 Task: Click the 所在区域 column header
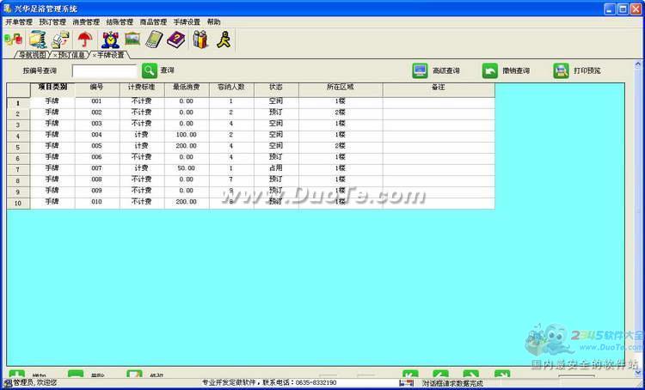click(x=341, y=89)
